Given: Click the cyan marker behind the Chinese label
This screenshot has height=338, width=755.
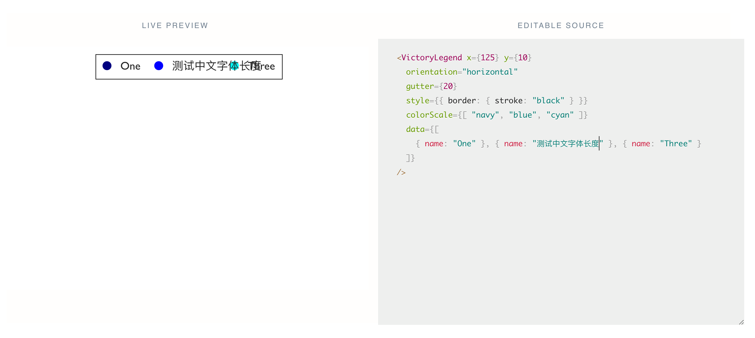Looking at the screenshot, I should [235, 66].
